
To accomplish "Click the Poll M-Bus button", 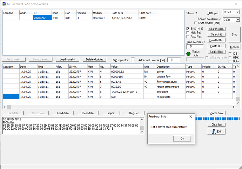I will point(216,46).
